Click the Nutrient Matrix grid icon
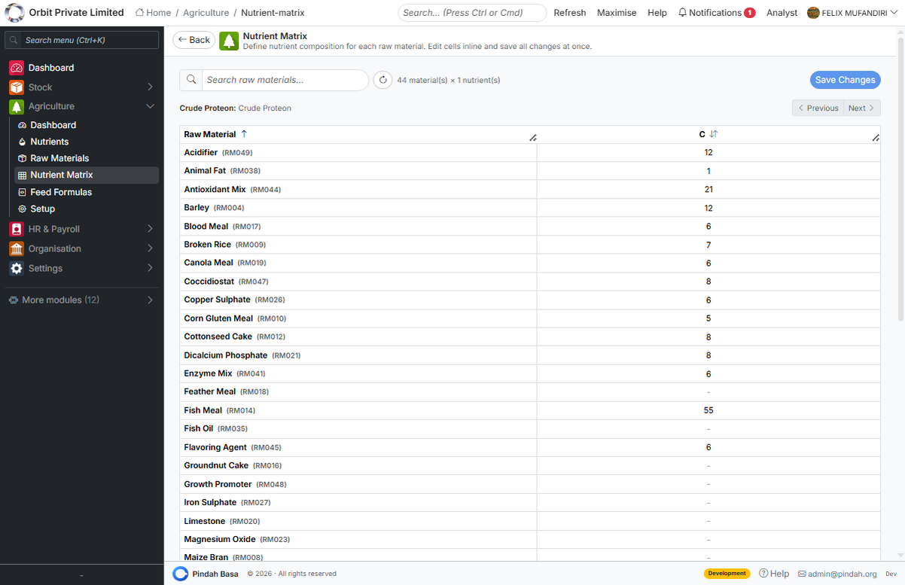The width and height of the screenshot is (905, 585). [23, 175]
